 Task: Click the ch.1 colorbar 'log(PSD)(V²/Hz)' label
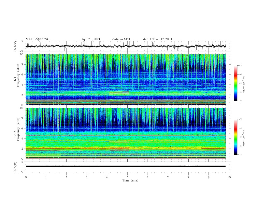pos(244,85)
